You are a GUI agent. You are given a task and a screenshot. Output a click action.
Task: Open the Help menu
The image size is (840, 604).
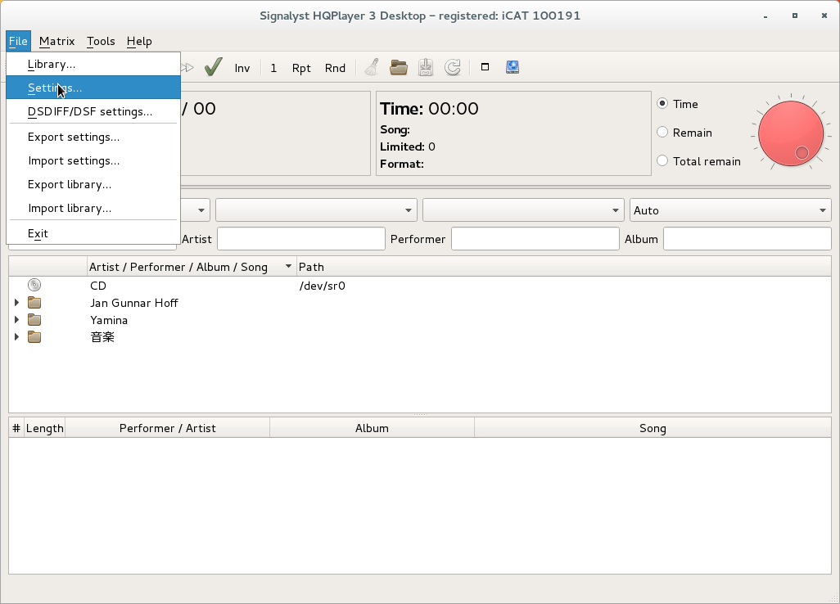pos(139,41)
